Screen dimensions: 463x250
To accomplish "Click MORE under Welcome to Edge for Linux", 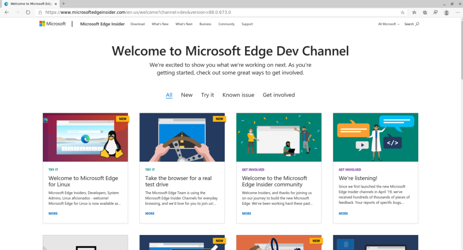I will (x=53, y=213).
